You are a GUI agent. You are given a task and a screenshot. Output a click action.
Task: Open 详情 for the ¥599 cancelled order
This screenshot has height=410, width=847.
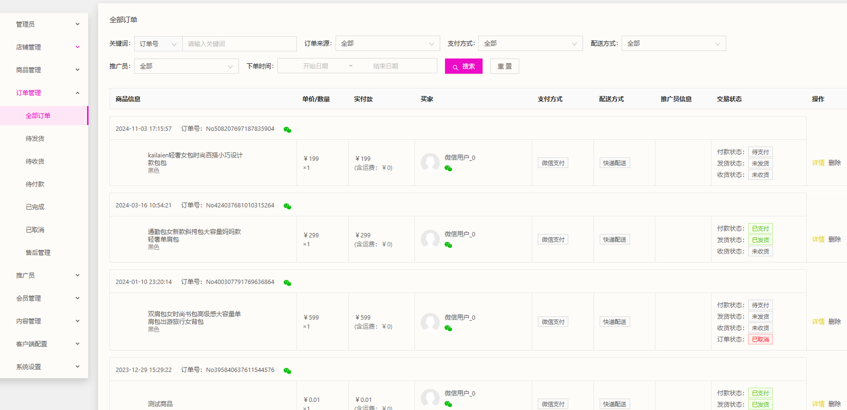point(818,322)
